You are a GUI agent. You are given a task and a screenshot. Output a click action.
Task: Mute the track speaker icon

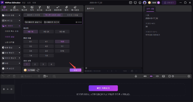pyautogui.click(x=11, y=89)
